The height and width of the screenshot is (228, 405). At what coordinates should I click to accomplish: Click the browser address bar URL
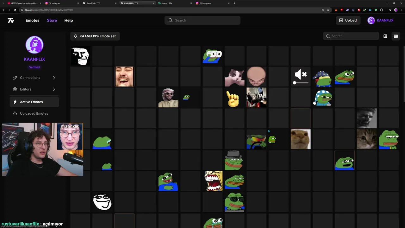(49, 10)
